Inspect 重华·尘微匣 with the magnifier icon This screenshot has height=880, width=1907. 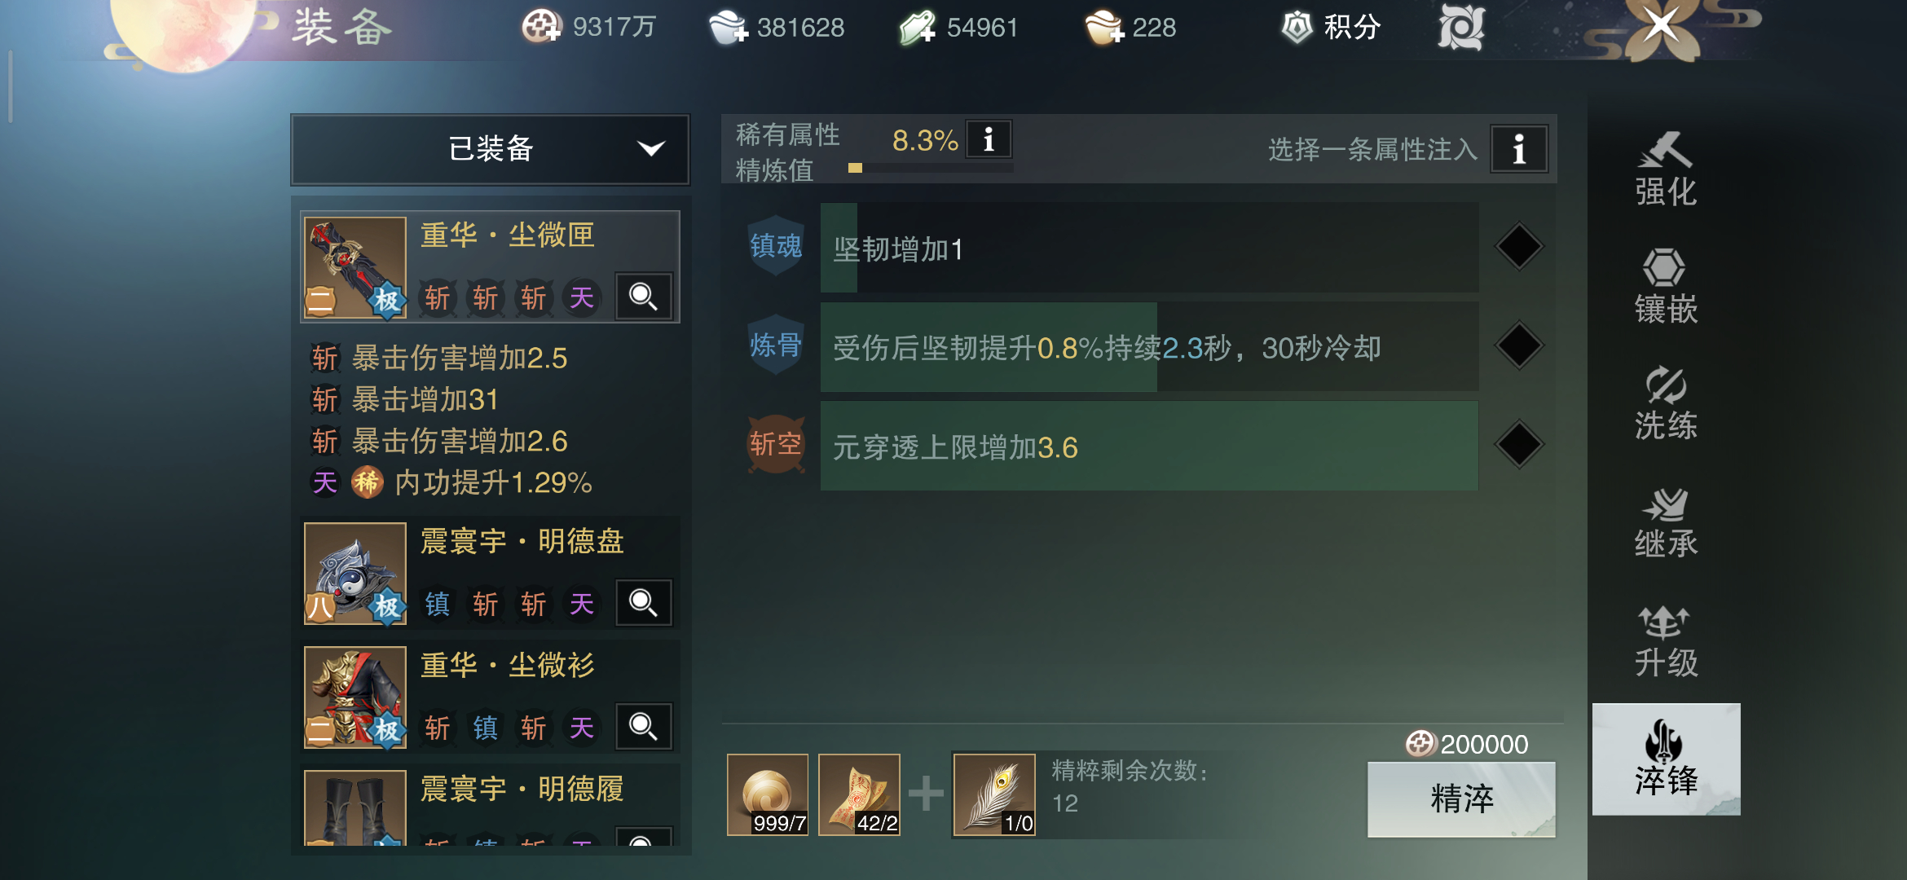643,297
